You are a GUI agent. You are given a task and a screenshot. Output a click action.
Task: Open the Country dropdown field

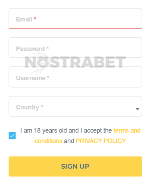[x=75, y=106]
